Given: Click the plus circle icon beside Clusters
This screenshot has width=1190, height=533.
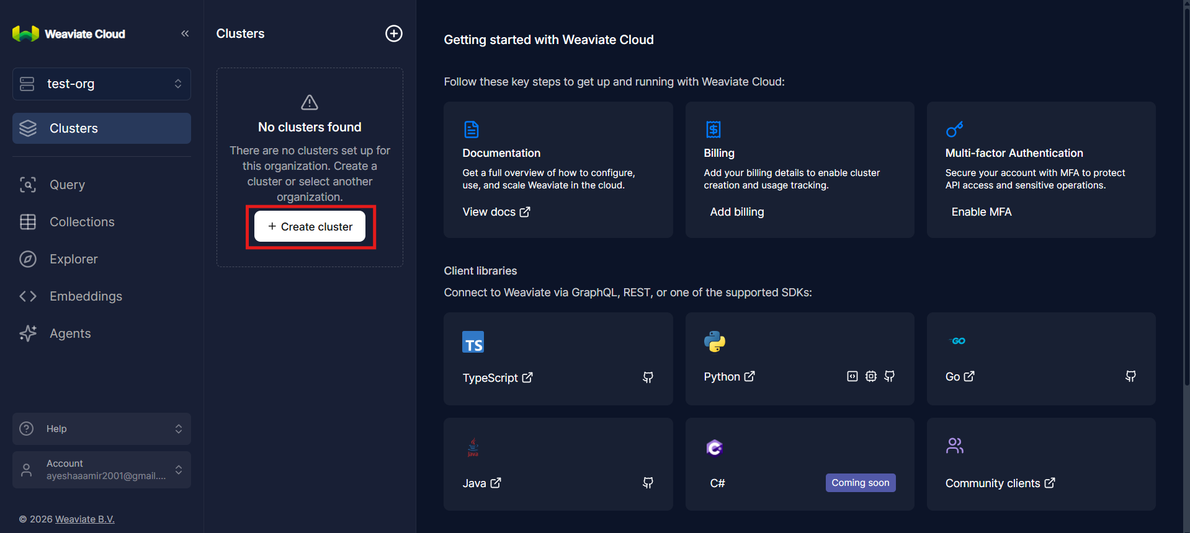Looking at the screenshot, I should pyautogui.click(x=394, y=33).
